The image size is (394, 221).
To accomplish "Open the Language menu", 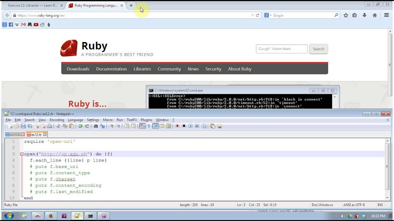I will pyautogui.click(x=75, y=120).
